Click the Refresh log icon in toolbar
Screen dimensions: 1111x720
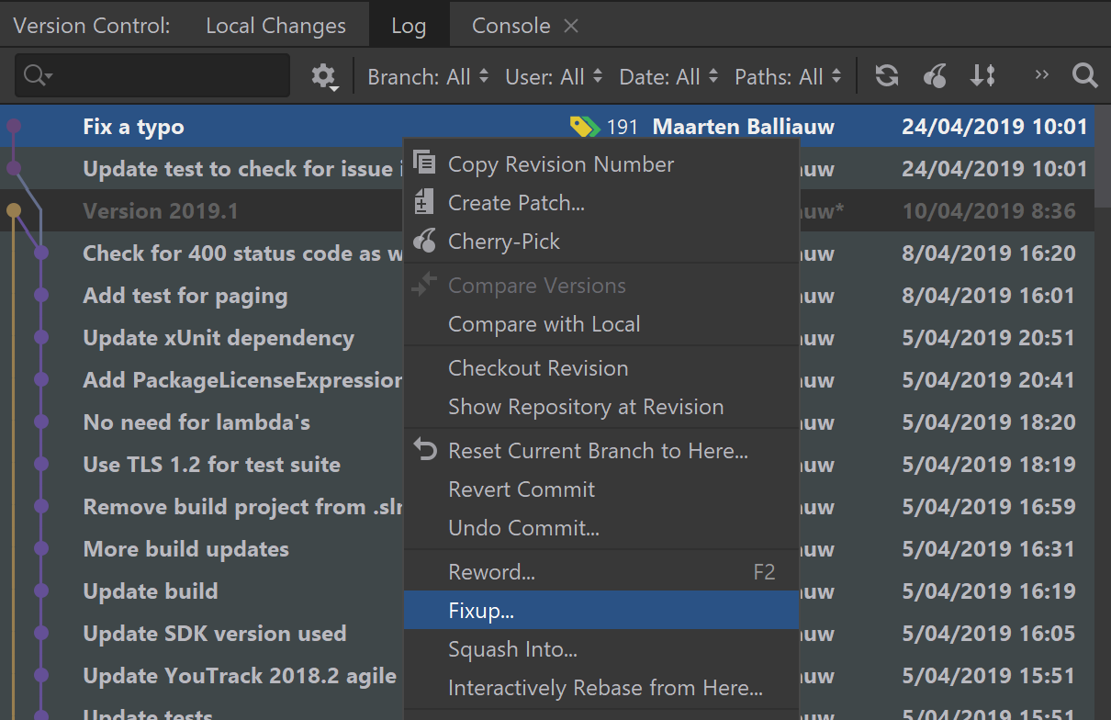click(886, 76)
